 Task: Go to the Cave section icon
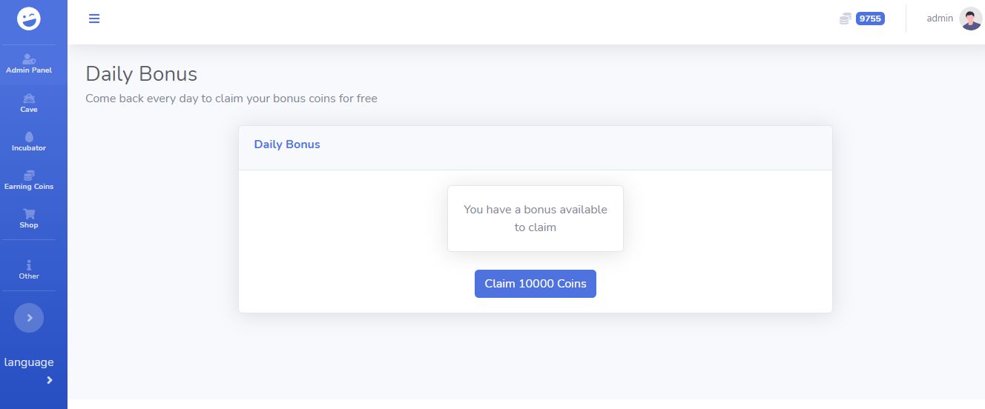[x=29, y=98]
